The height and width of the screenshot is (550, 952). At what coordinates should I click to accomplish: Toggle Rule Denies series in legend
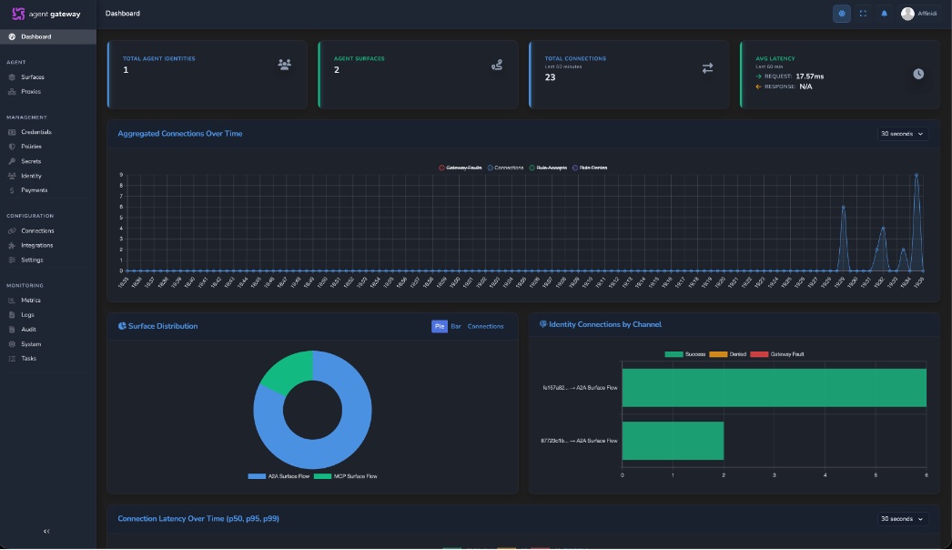click(590, 168)
